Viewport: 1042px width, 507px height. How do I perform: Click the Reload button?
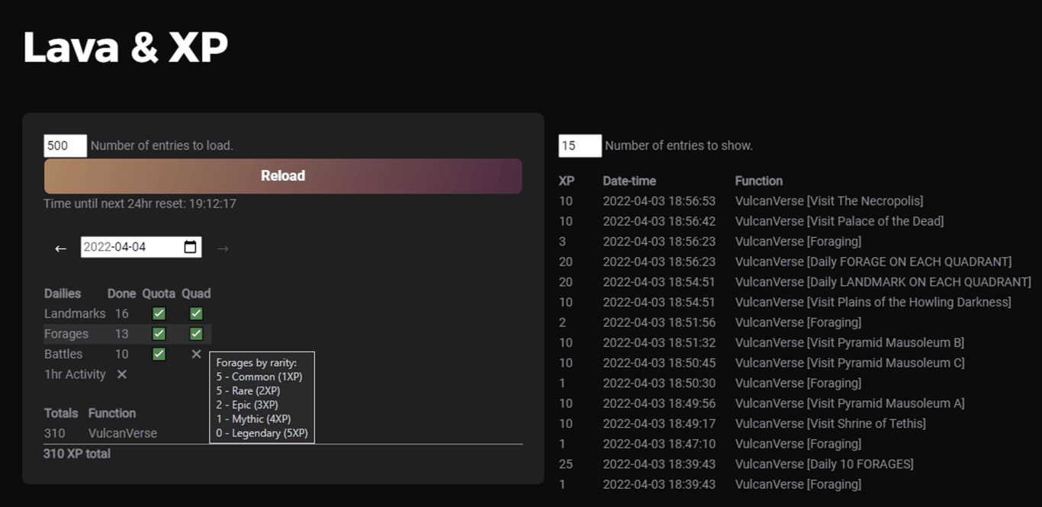coord(283,176)
